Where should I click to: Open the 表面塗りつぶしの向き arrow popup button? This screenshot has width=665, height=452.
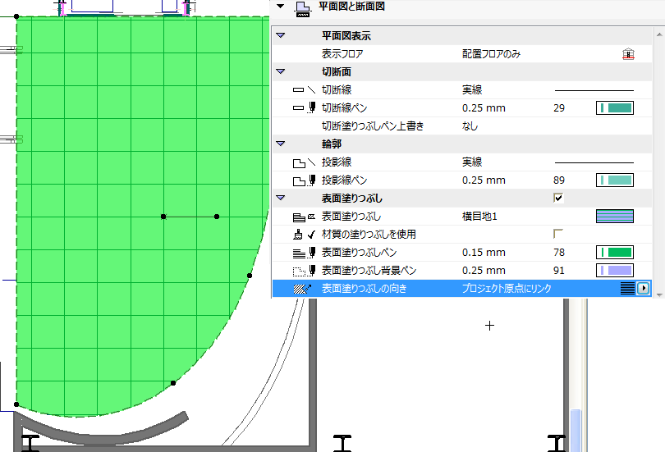644,289
